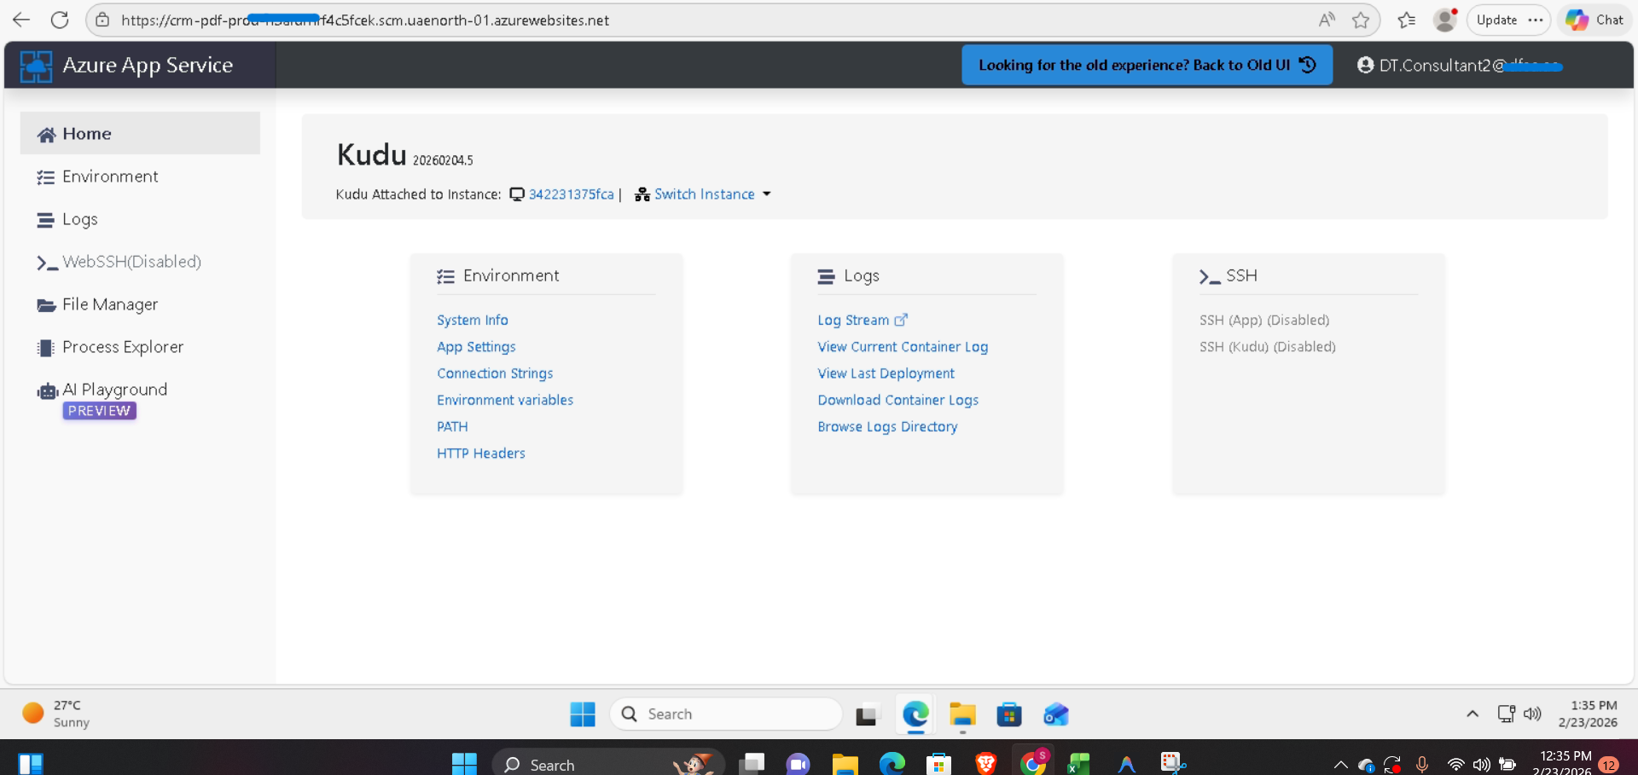View site information via the lock icon

[x=102, y=20]
